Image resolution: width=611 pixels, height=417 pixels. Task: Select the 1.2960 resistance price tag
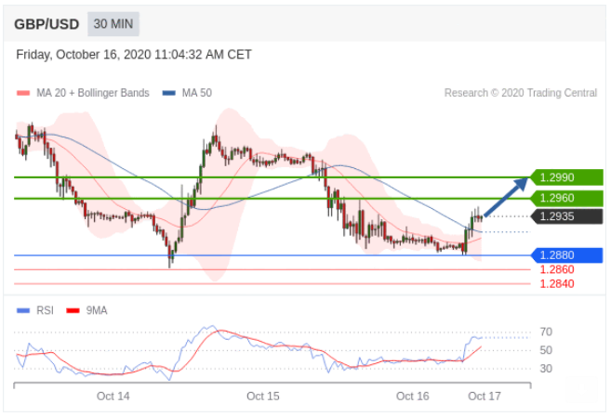[x=567, y=198]
